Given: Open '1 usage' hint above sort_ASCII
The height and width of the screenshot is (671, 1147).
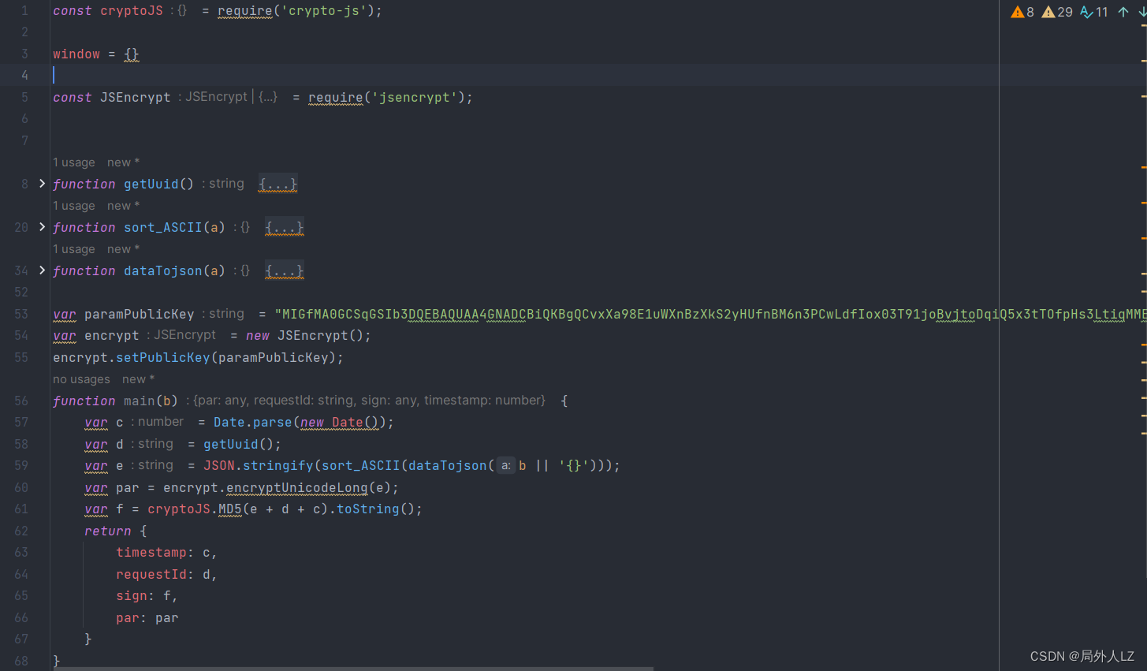Looking at the screenshot, I should point(74,206).
